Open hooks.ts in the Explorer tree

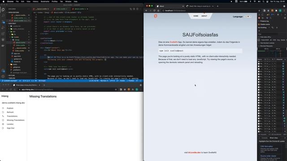17,62
